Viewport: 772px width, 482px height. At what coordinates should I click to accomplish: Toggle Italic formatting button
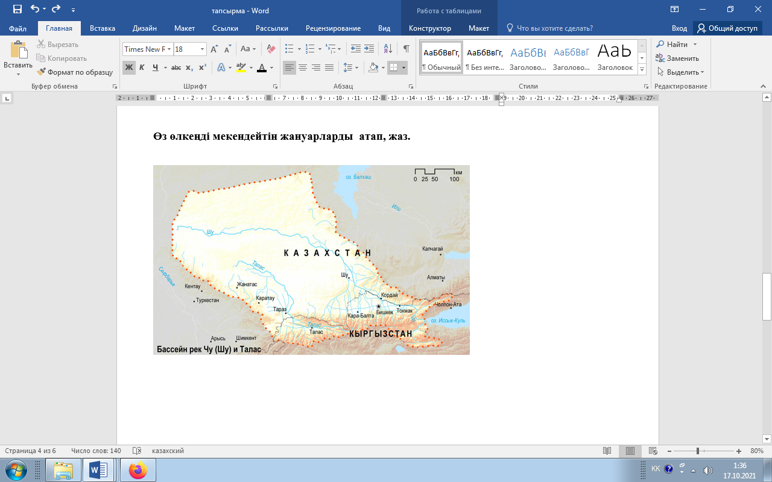142,67
